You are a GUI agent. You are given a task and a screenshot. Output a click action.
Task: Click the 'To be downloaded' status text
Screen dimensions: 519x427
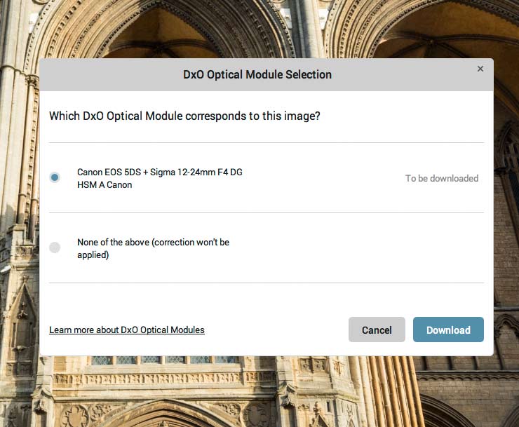coord(442,178)
